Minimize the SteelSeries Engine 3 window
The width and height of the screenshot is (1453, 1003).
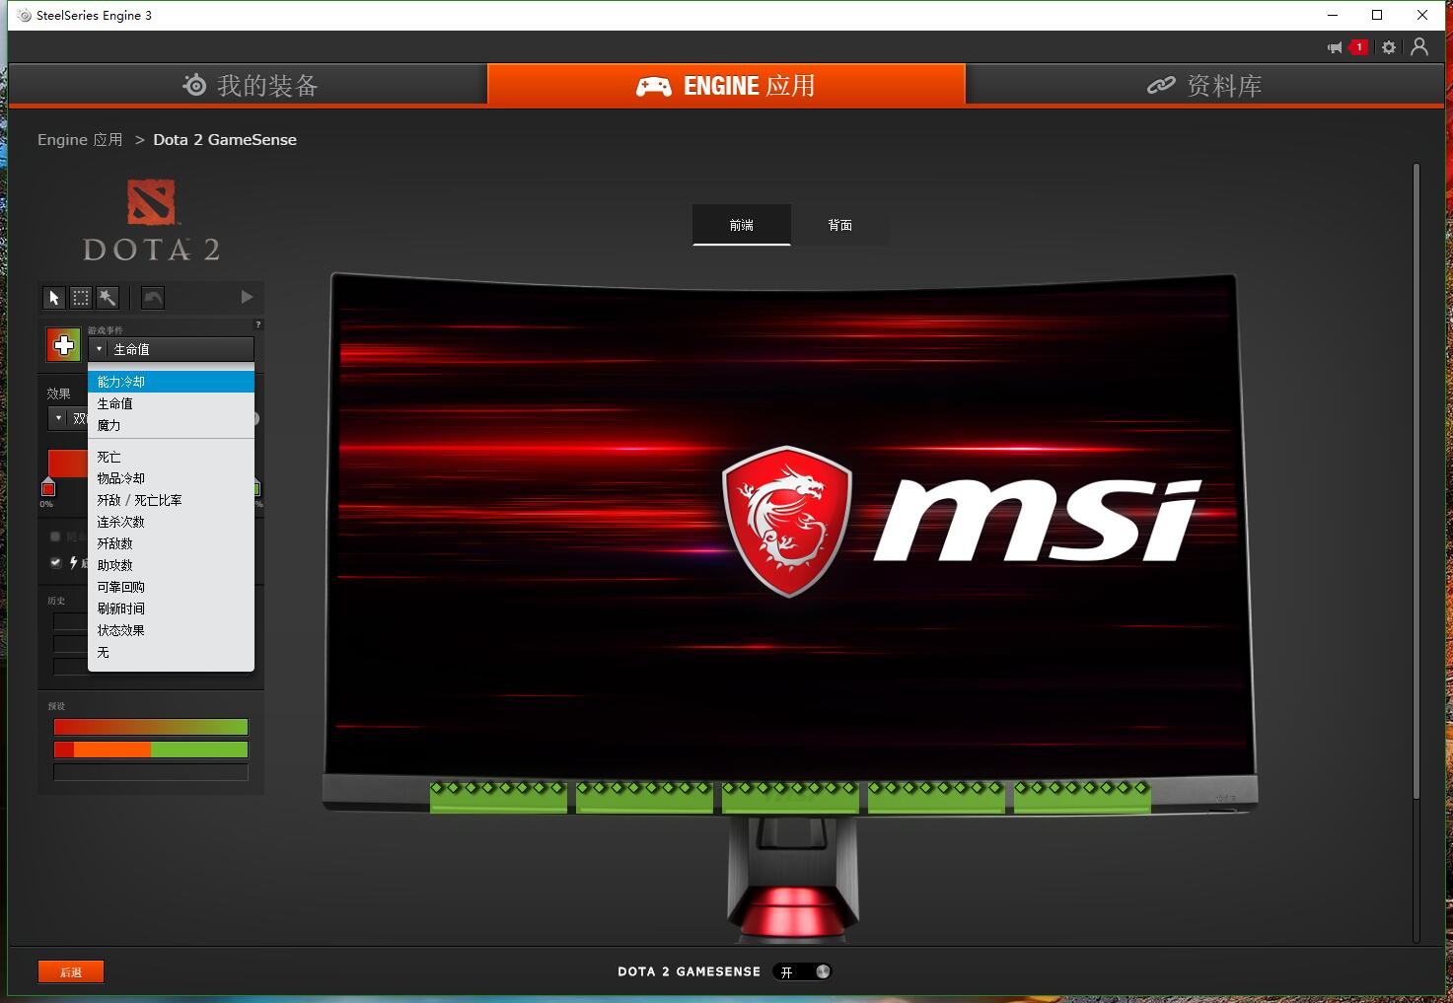[x=1333, y=15]
